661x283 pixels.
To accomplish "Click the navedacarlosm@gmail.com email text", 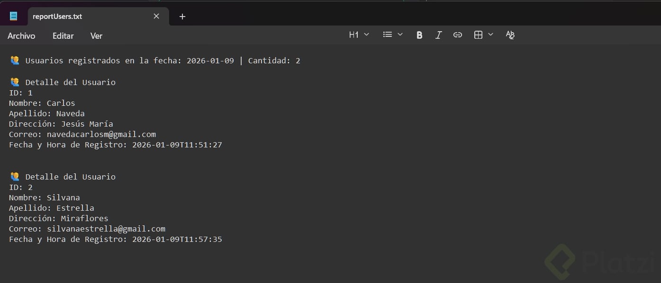I will pos(101,134).
